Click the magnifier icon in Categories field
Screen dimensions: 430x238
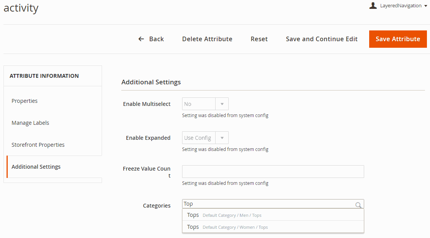(358, 204)
